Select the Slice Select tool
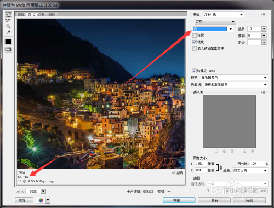This screenshot has height=208, width=274. 8,20
